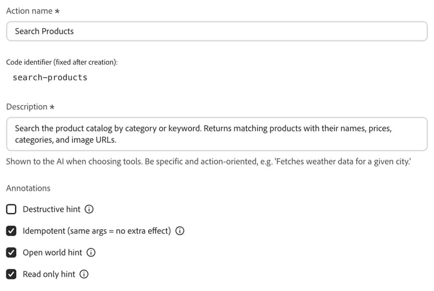Click the Annotations section heading
The image size is (434, 291).
pos(28,188)
